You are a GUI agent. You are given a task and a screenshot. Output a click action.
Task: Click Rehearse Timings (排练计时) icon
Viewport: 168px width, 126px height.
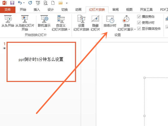110,22
